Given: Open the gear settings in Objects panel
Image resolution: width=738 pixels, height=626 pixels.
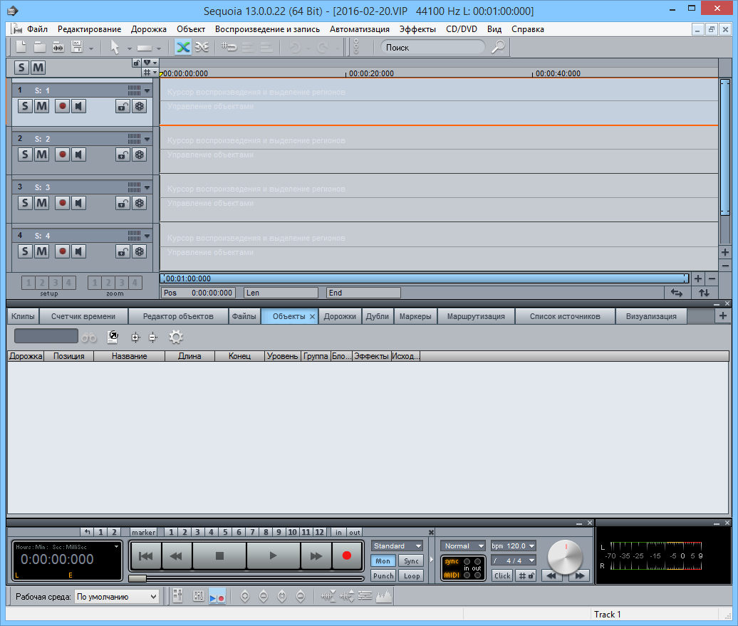Looking at the screenshot, I should click(176, 337).
